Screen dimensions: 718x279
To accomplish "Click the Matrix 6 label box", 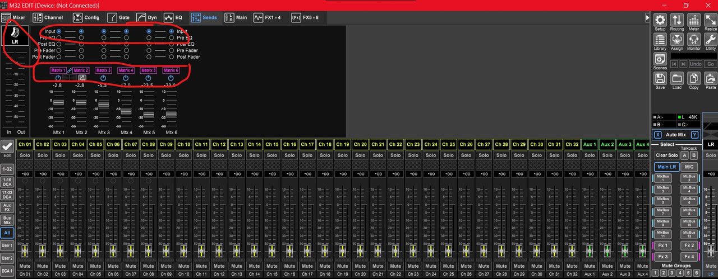I will pyautogui.click(x=171, y=70).
